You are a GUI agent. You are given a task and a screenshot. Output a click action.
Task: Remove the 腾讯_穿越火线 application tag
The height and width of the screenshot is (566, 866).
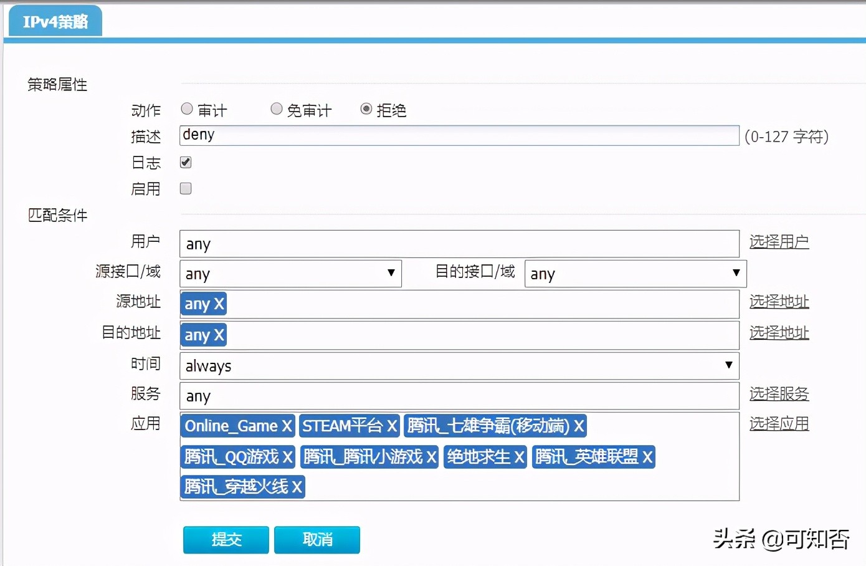click(x=297, y=487)
